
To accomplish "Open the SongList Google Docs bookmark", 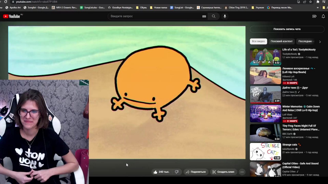I will (x=182, y=7).
